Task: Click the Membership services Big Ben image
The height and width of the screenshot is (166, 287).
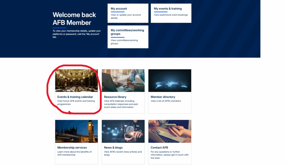Action: click(x=77, y=132)
